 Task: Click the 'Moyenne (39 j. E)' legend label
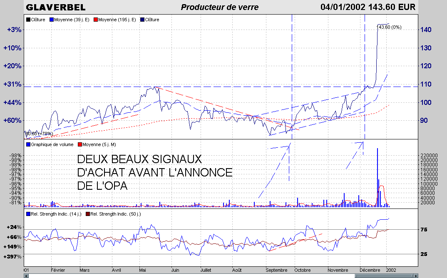click(x=72, y=20)
